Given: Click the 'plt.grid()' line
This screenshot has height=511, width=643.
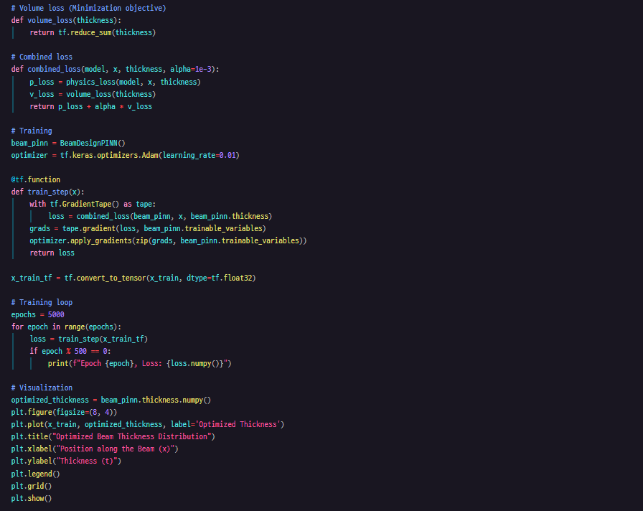Looking at the screenshot, I should 32,487.
